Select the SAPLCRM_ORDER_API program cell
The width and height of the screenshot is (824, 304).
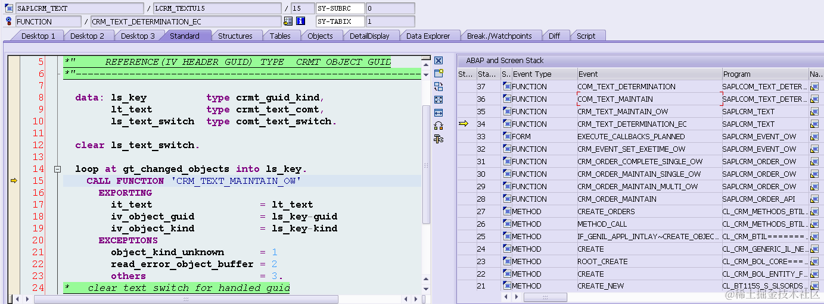click(x=765, y=199)
